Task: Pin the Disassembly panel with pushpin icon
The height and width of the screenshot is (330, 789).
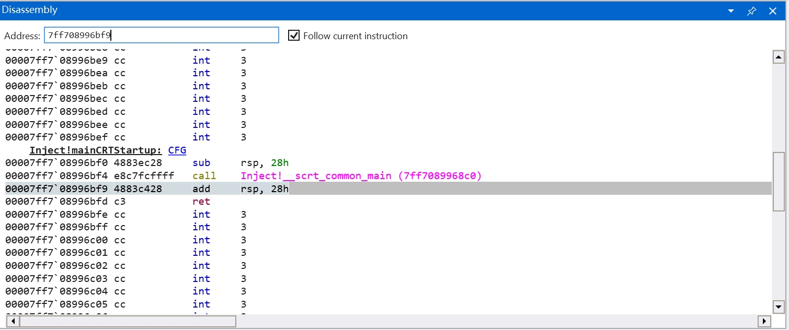Action: (751, 11)
